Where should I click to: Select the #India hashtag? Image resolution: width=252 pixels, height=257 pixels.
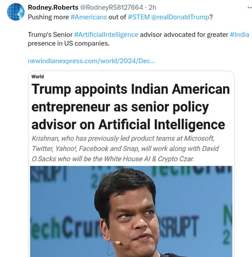point(239,35)
